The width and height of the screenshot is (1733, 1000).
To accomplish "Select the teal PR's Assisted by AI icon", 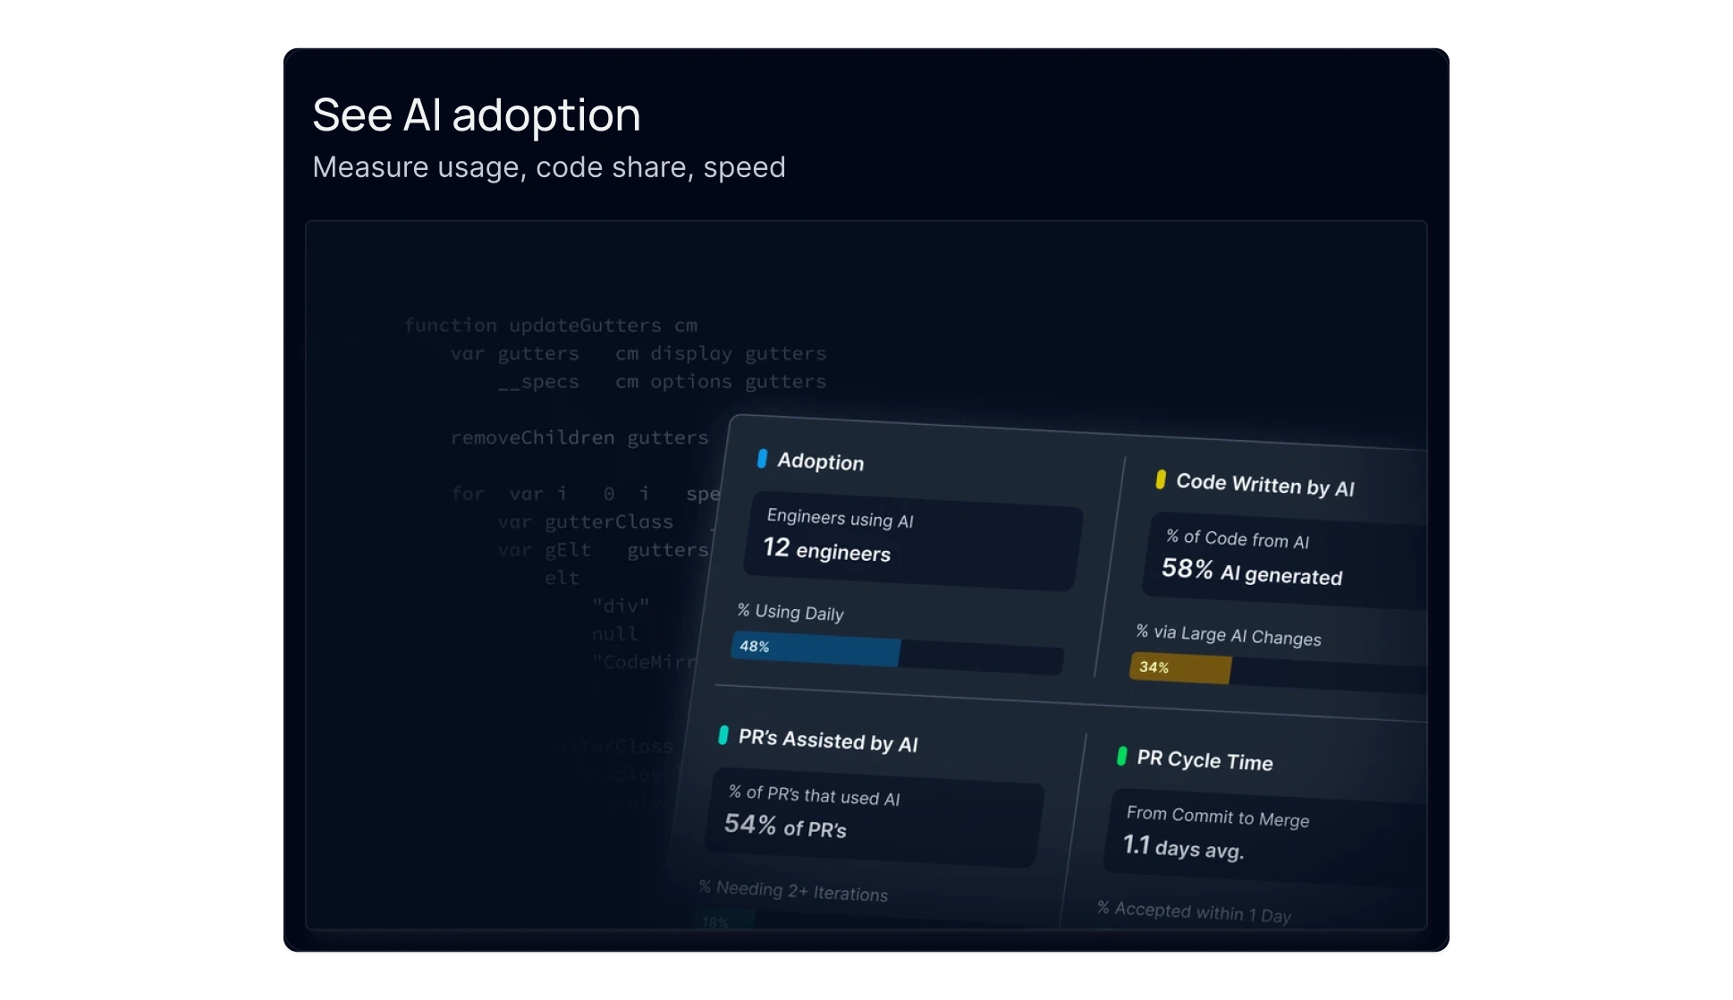I will [723, 737].
